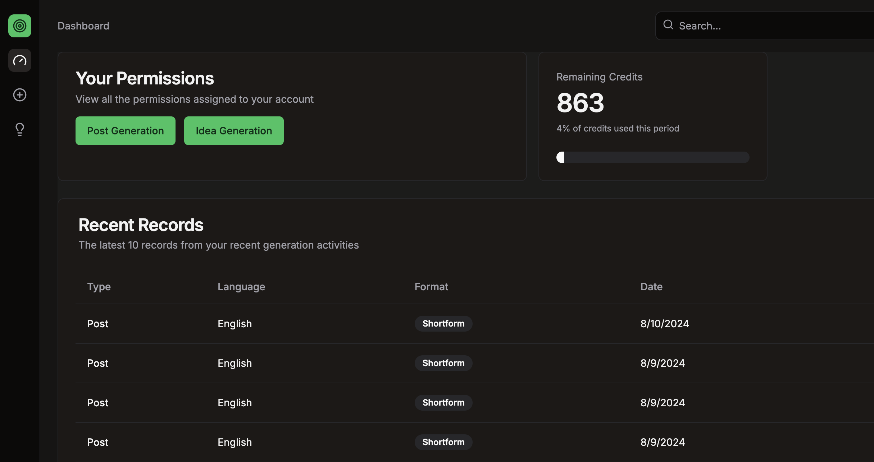Click the 863 remaining credits value

pos(580,103)
